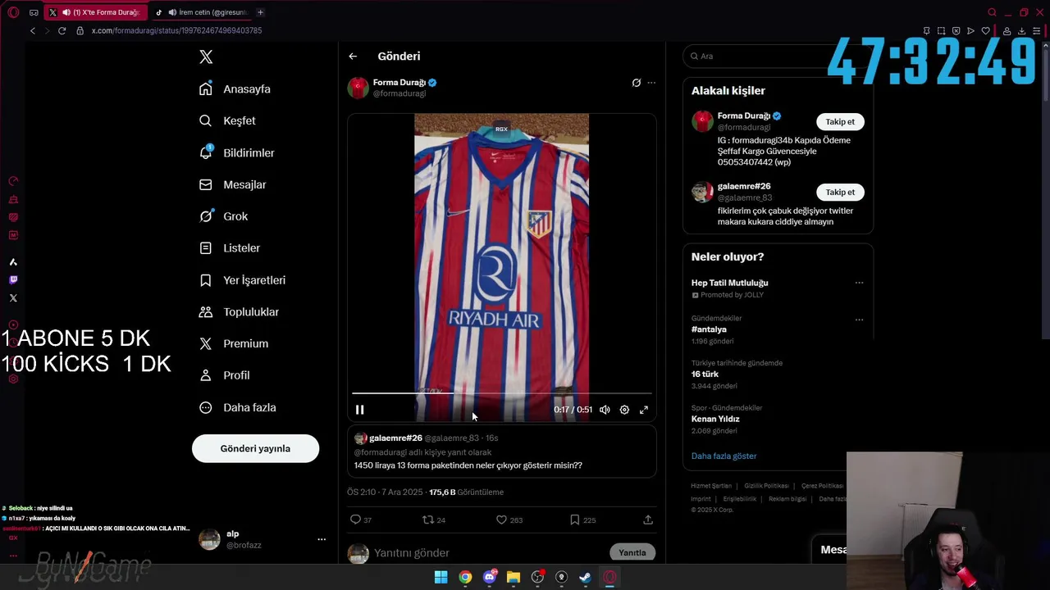Open Twitch in Opera sidebar
This screenshot has height=590, width=1050.
pos(13,280)
